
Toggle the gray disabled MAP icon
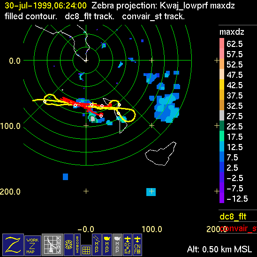(x=117, y=245)
